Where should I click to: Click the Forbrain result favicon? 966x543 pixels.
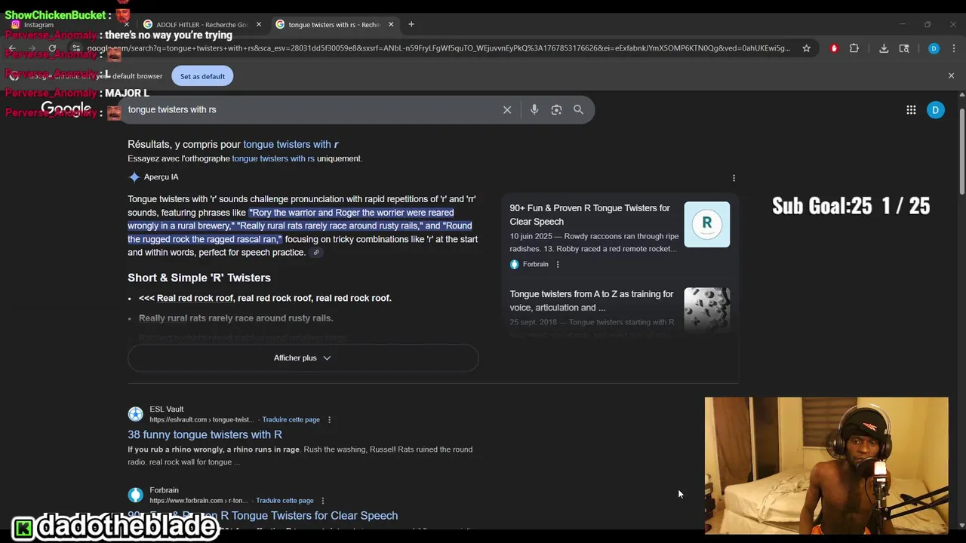[x=135, y=495]
